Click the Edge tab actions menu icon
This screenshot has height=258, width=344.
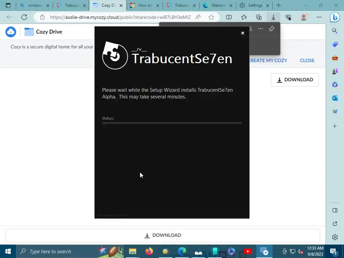click(8, 5)
